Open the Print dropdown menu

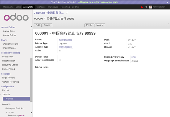pyautogui.click(x=89, y=25)
